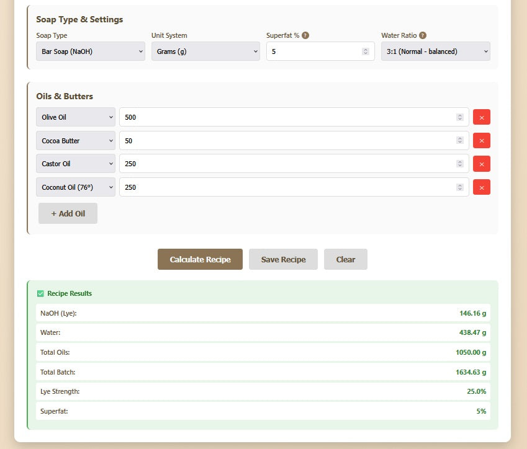Remove the Olive Oil row
527x449 pixels.
[482, 117]
